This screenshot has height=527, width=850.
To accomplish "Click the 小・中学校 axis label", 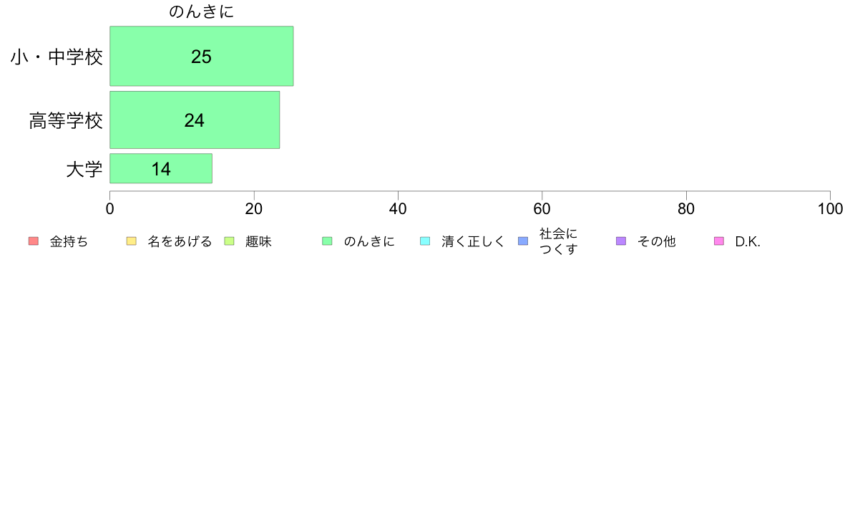I will click(57, 57).
